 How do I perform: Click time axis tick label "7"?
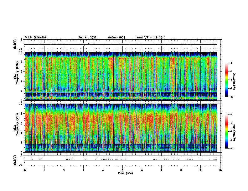[162, 170]
